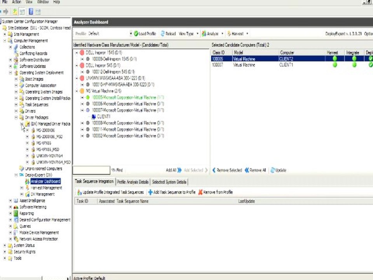The image size is (373, 280).
Task: Sort by the Class ID column header
Action: (221, 52)
